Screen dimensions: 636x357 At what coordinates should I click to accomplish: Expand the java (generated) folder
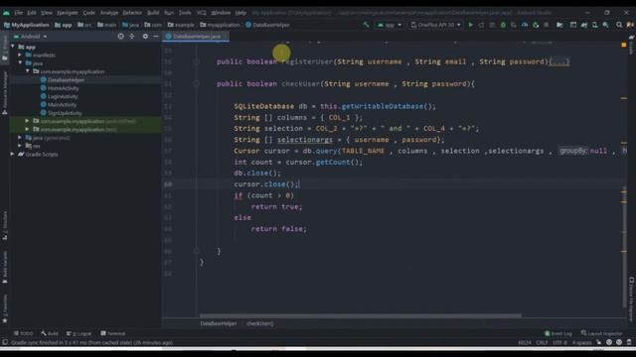pyautogui.click(x=20, y=138)
